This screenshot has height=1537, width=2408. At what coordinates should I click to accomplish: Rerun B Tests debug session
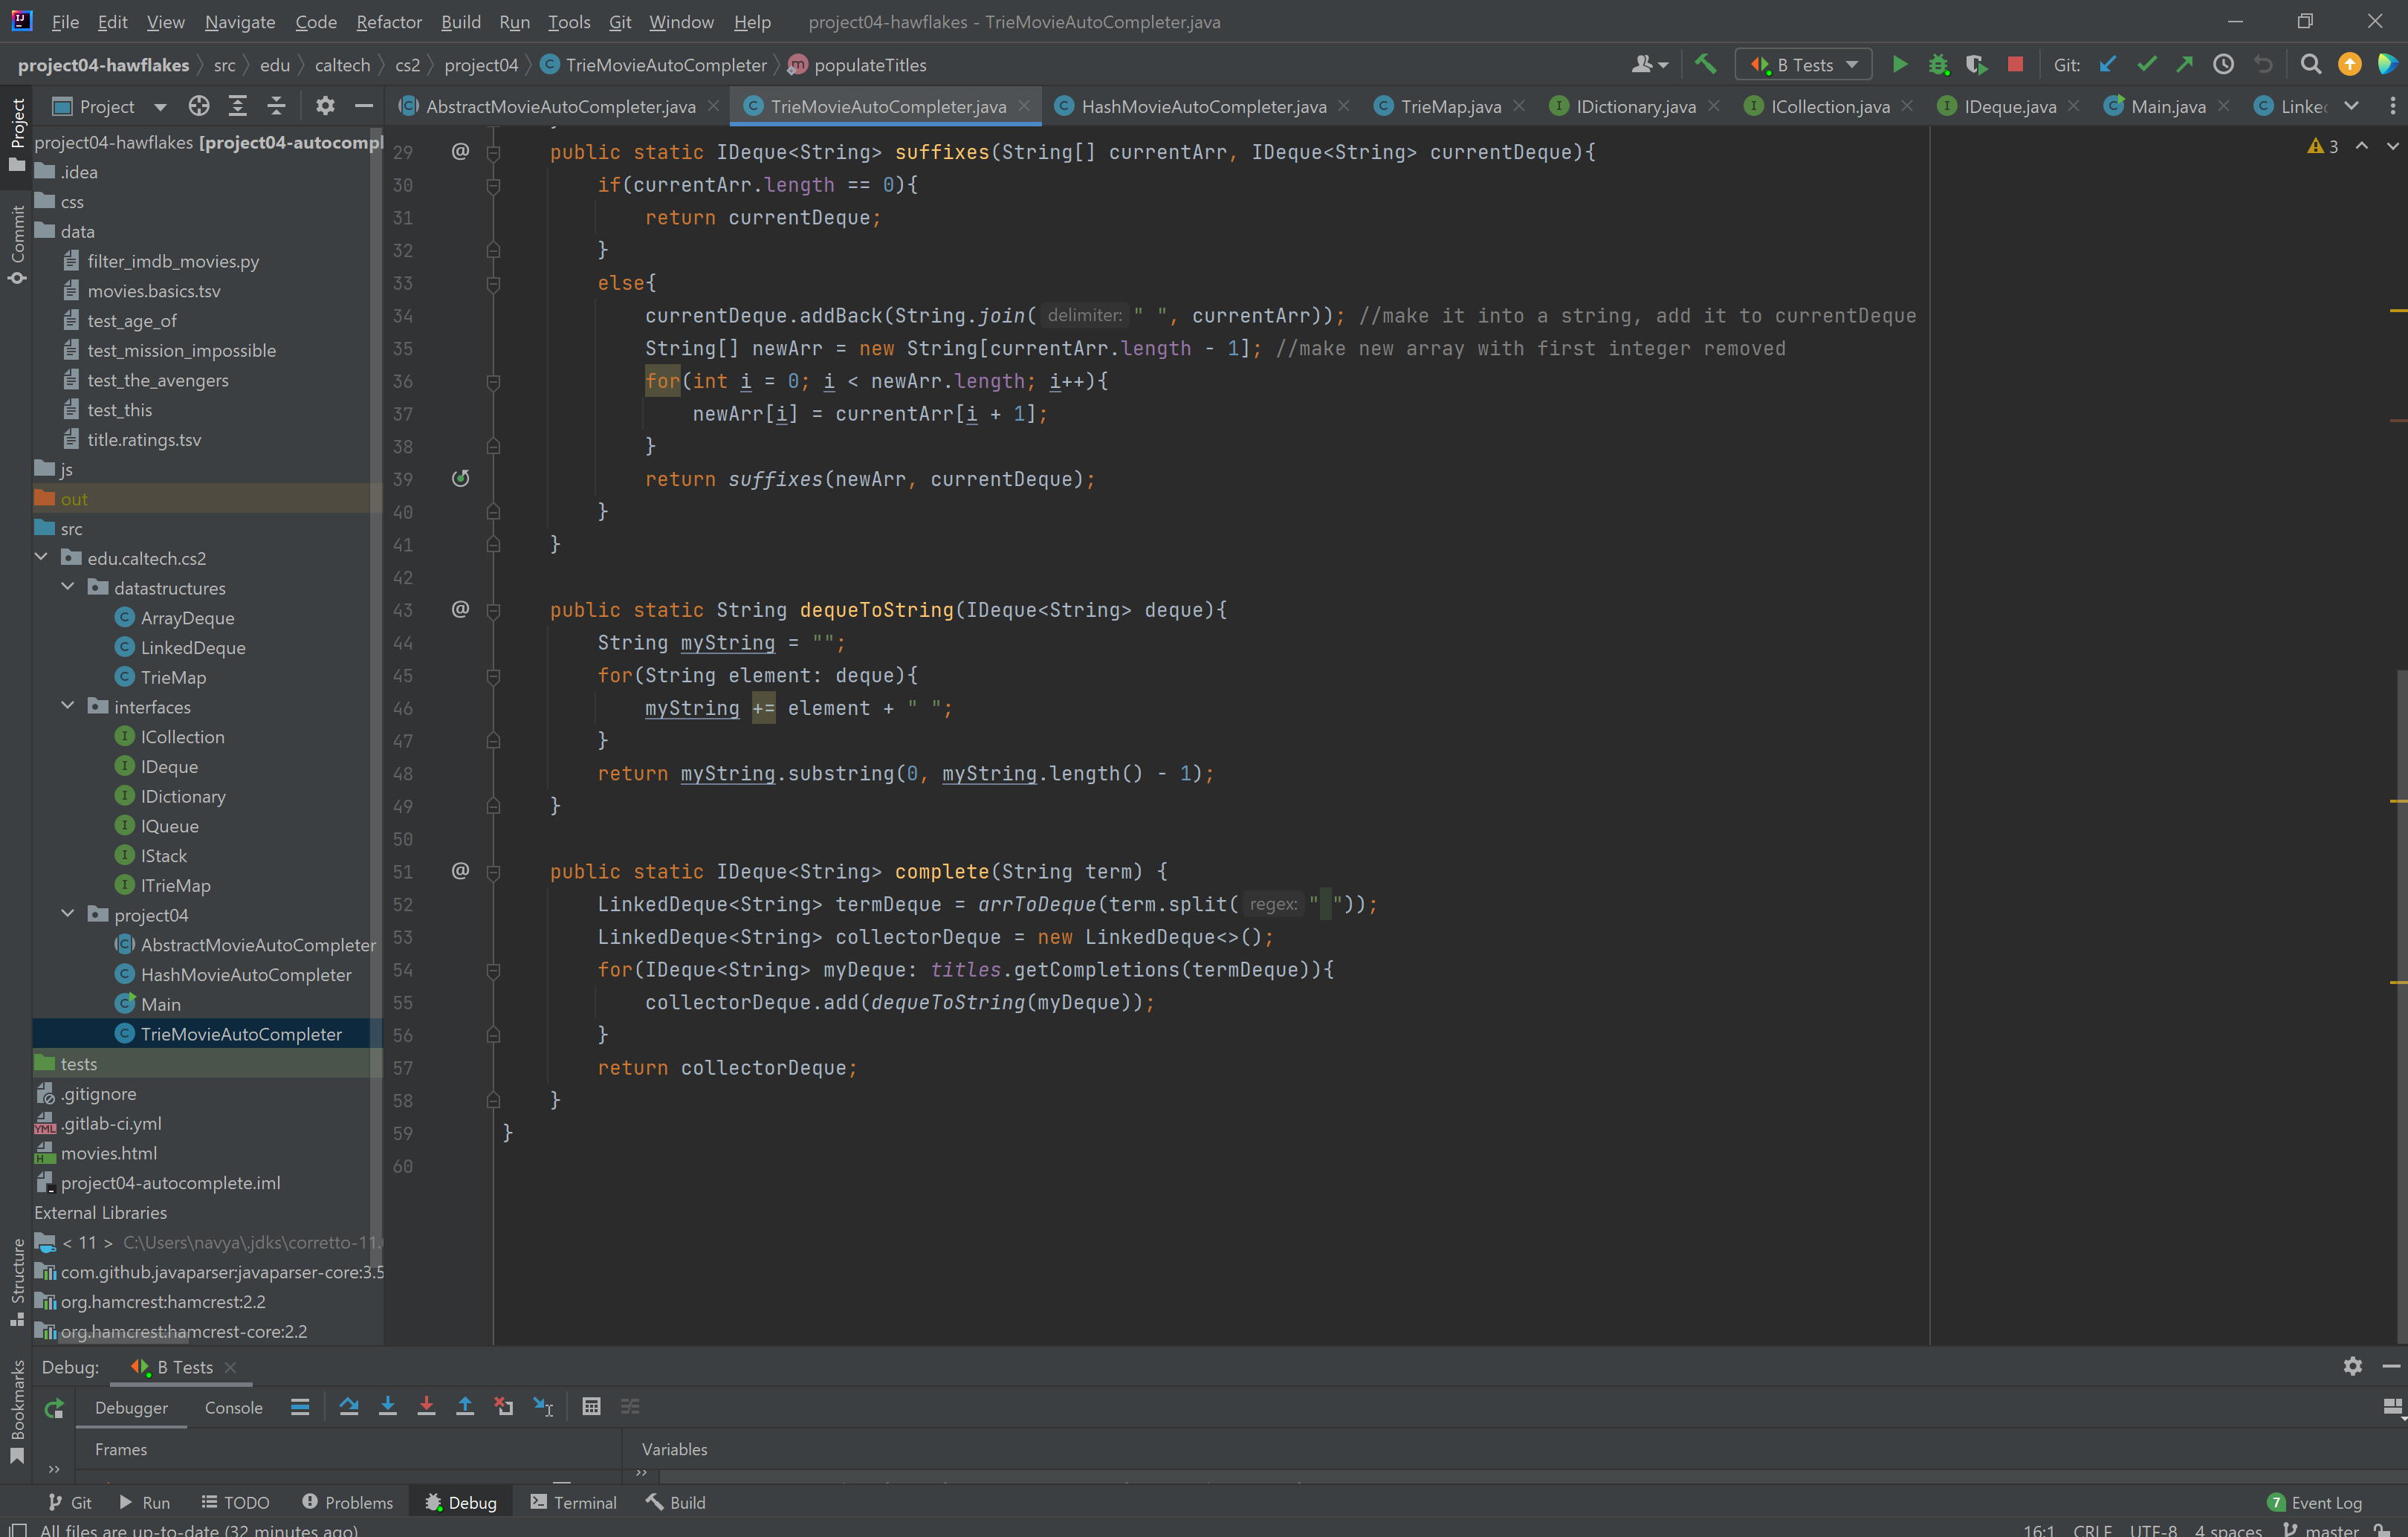(x=54, y=1408)
